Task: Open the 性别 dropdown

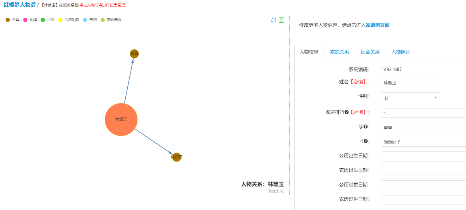Action: (410, 98)
